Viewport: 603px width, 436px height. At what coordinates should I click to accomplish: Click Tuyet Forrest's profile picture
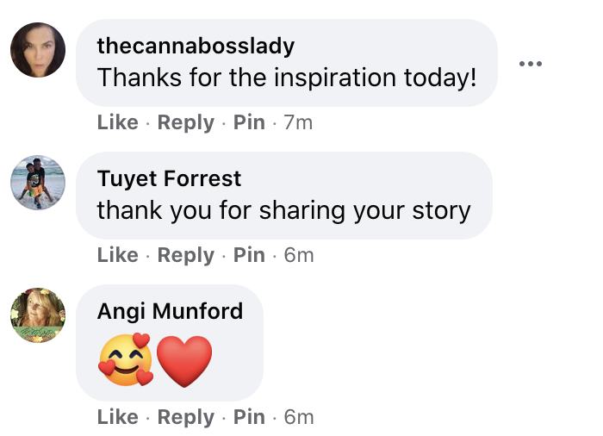click(38, 183)
